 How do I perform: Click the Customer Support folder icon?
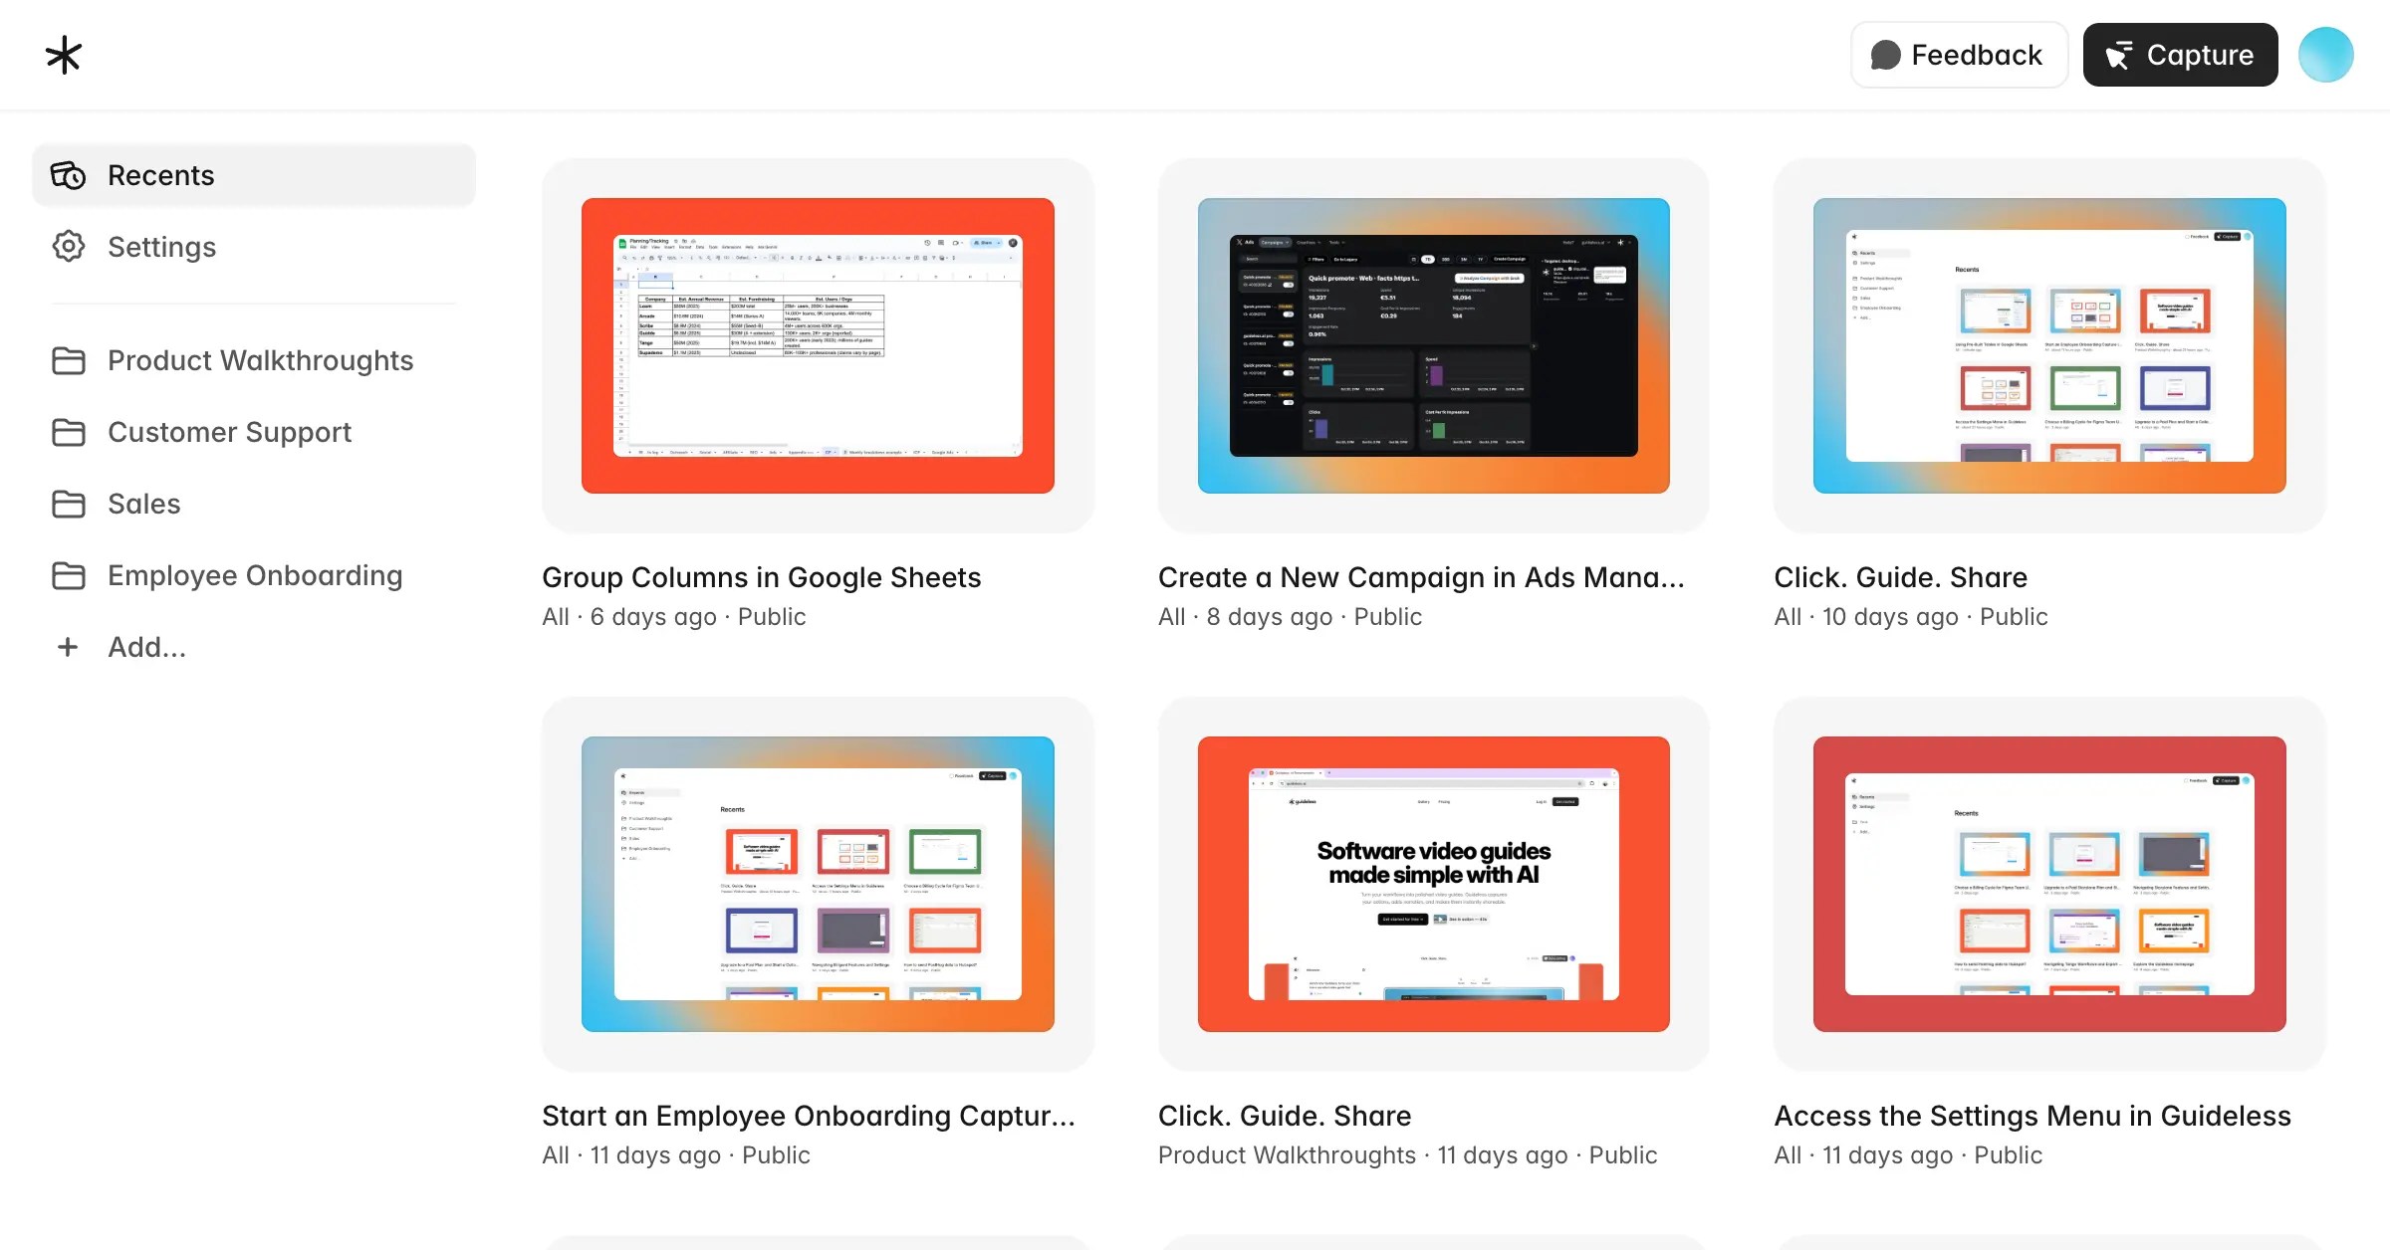pos(69,432)
